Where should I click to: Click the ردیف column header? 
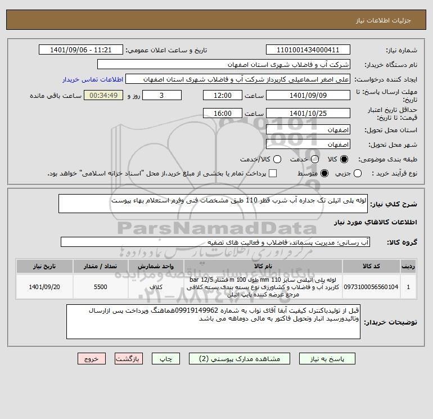pos(408,266)
